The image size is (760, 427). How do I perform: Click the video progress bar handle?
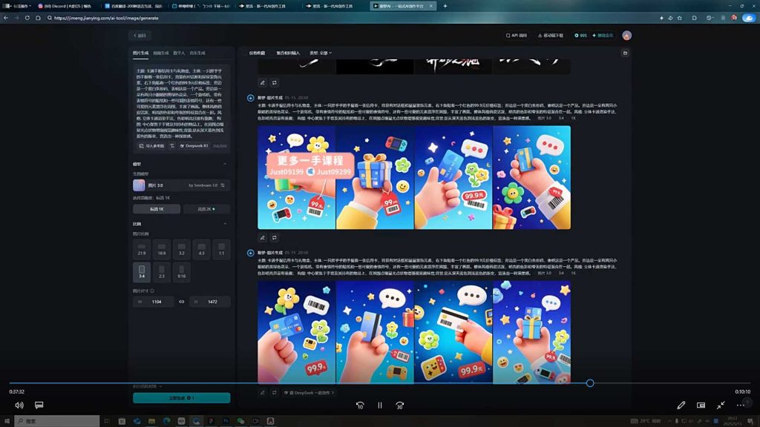590,383
